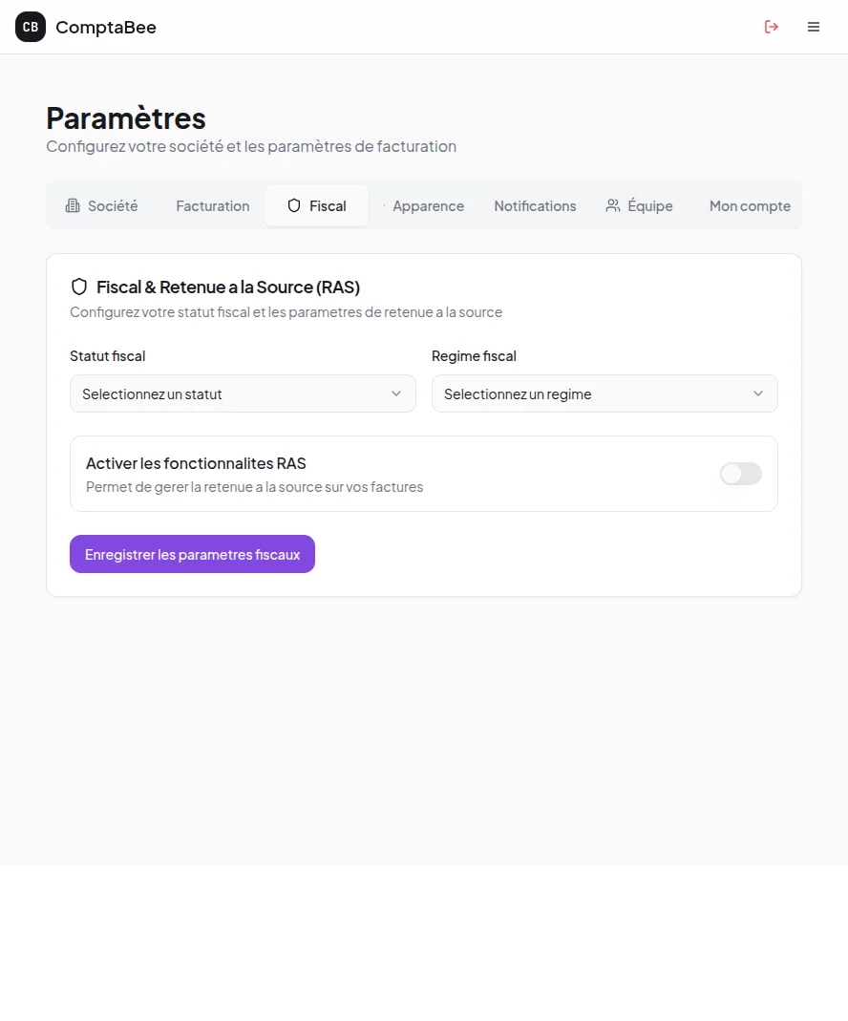
Task: Expand the Regime fiscal chevron arrow
Action: (758, 394)
